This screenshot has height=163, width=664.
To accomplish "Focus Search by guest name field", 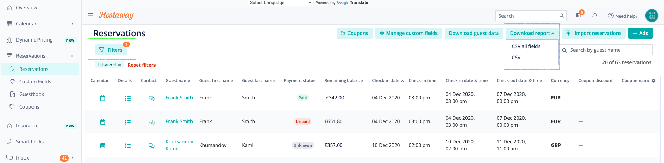I will pos(606,50).
